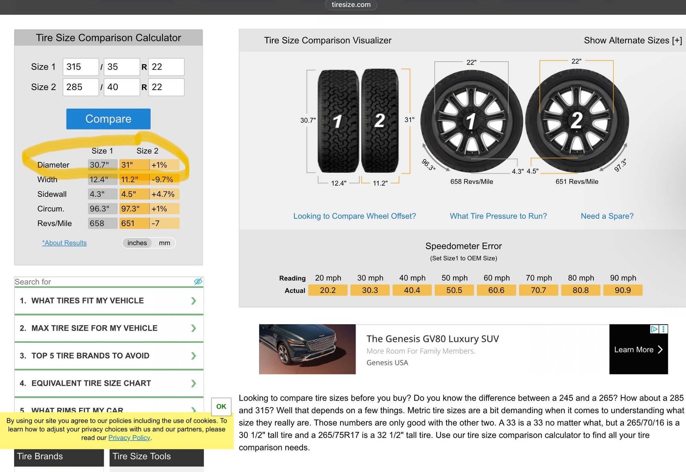The width and height of the screenshot is (686, 472).
Task: Open What Tire Pressure to Run link
Action: [x=498, y=216]
